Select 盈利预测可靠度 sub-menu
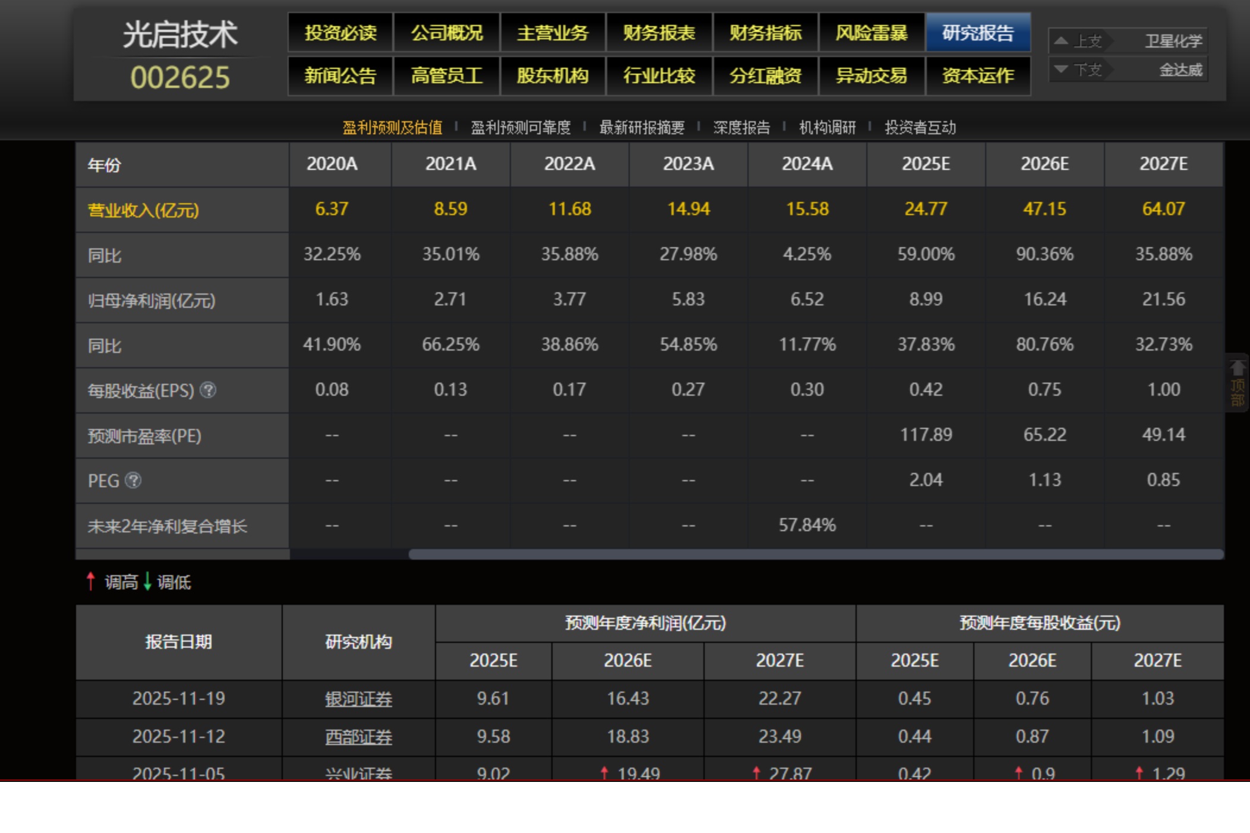1250x833 pixels. (x=520, y=127)
